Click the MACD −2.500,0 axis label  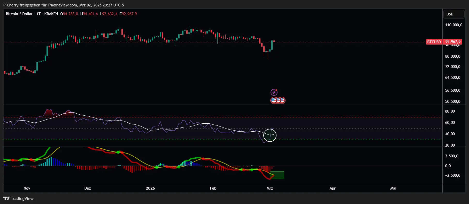453,175
